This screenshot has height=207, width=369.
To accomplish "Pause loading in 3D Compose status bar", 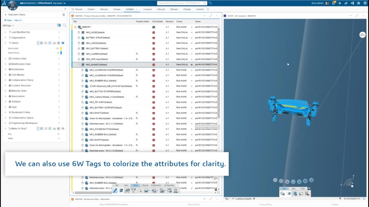I will click(254, 199).
